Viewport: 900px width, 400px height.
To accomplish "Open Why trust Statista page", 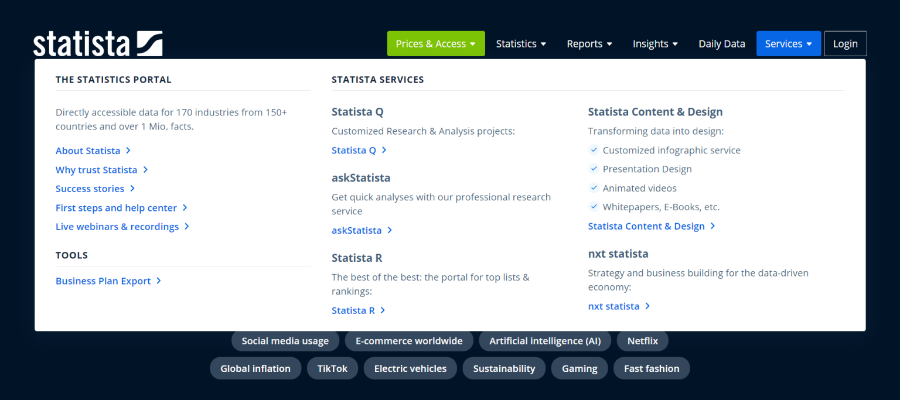I will 97,170.
